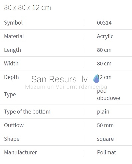132x164 pixels.
Task: Click the square shape value
Action: click(x=105, y=139)
